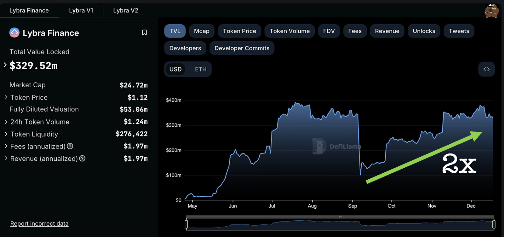Bookmark Lybra Finance protocol

pos(144,32)
